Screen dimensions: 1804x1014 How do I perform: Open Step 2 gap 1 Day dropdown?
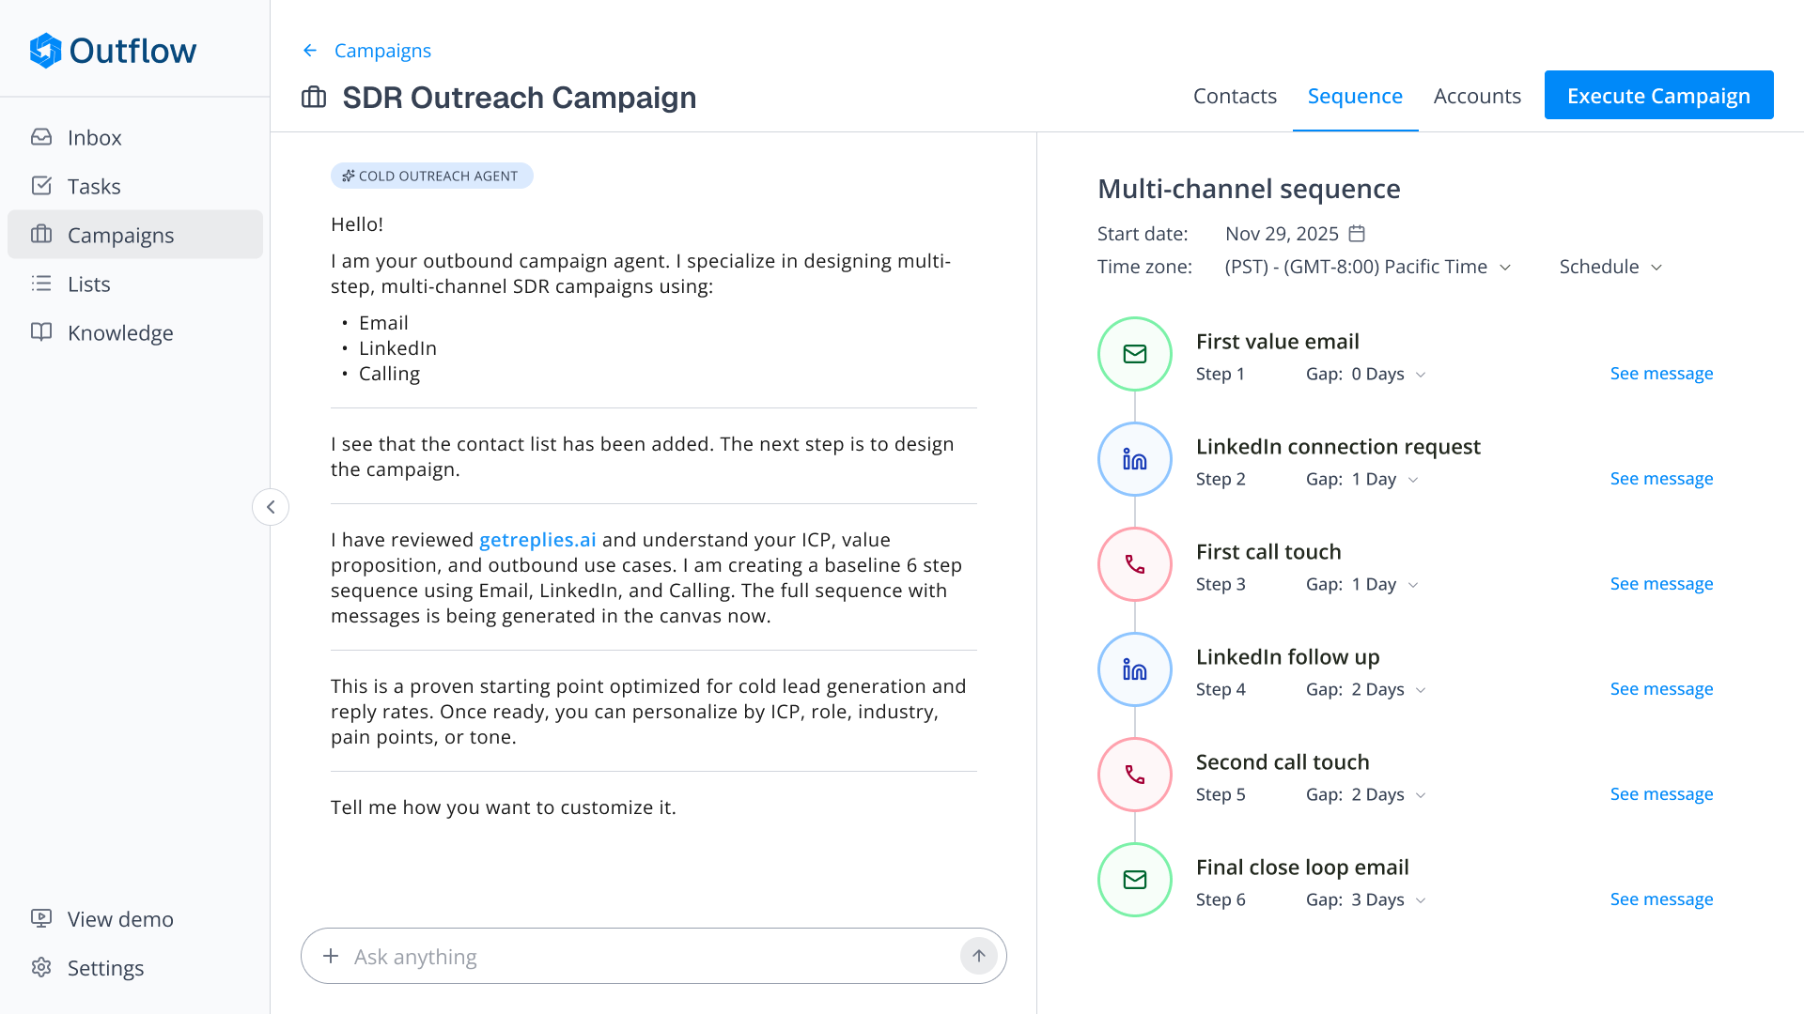(1385, 479)
